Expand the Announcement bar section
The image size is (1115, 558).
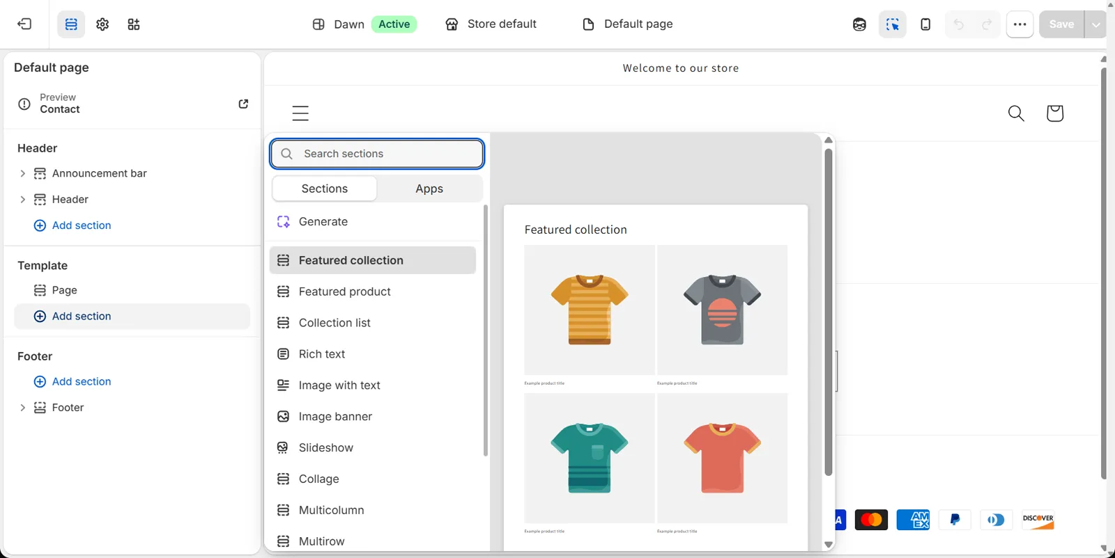point(22,173)
